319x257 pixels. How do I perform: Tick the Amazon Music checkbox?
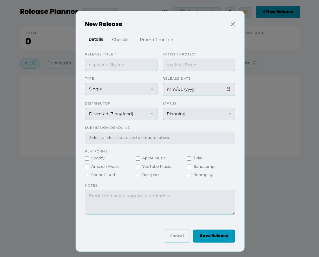pos(87,167)
